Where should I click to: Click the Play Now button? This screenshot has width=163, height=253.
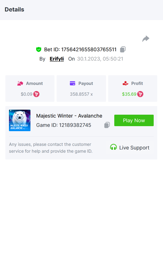[134, 120]
